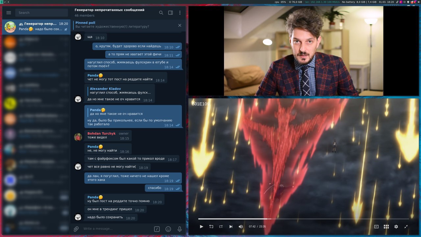
Task: Click the shield tray icon
Action: 408,2
